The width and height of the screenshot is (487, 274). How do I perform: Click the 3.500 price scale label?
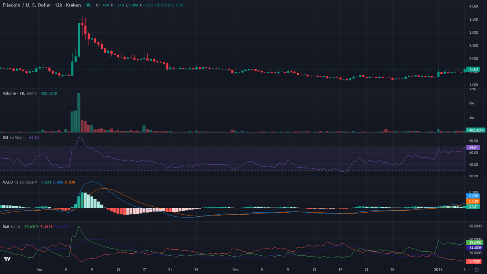click(x=473, y=19)
